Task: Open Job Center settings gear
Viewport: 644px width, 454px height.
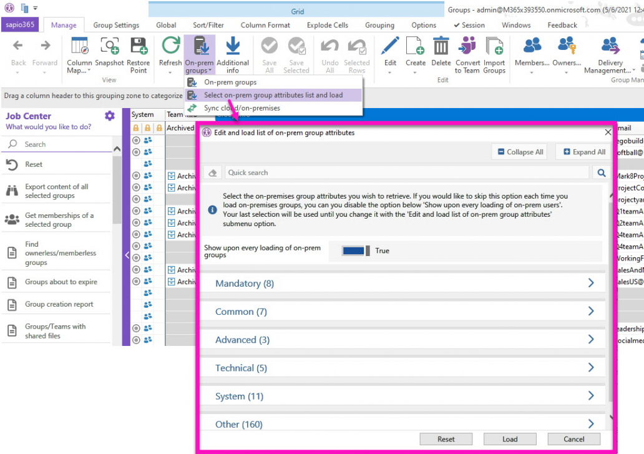Action: pyautogui.click(x=110, y=116)
